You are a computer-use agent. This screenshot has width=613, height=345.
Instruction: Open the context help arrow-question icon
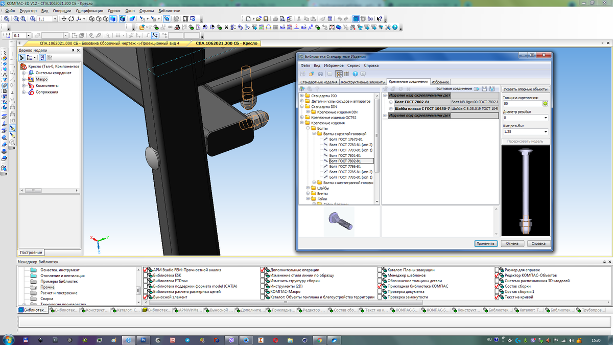tap(380, 19)
